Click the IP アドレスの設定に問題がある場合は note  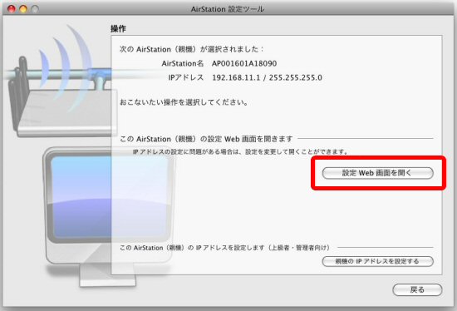(x=241, y=151)
